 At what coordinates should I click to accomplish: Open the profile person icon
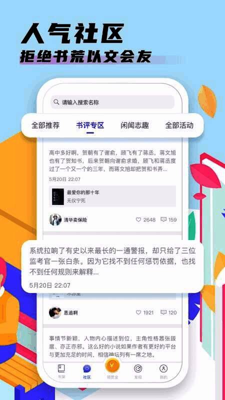[163, 368]
